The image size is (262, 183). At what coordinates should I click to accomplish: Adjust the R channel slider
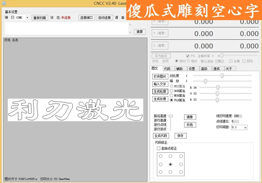pyautogui.click(x=218, y=87)
